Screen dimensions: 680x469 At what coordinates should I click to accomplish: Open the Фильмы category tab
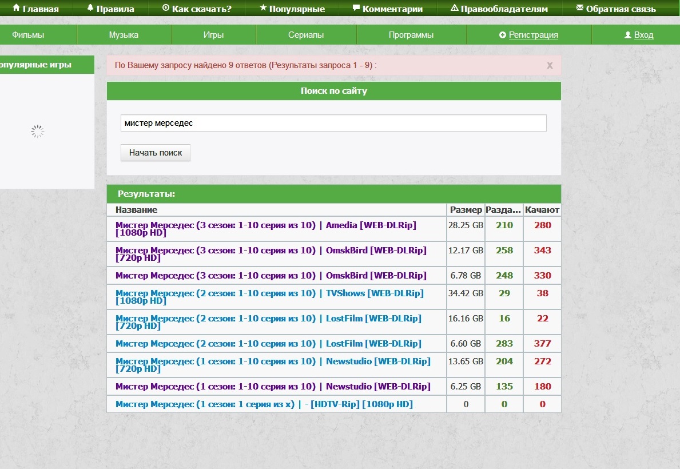pyautogui.click(x=28, y=35)
